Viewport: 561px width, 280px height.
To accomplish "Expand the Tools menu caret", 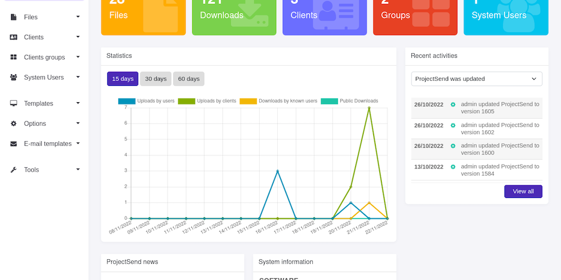I will (78, 170).
